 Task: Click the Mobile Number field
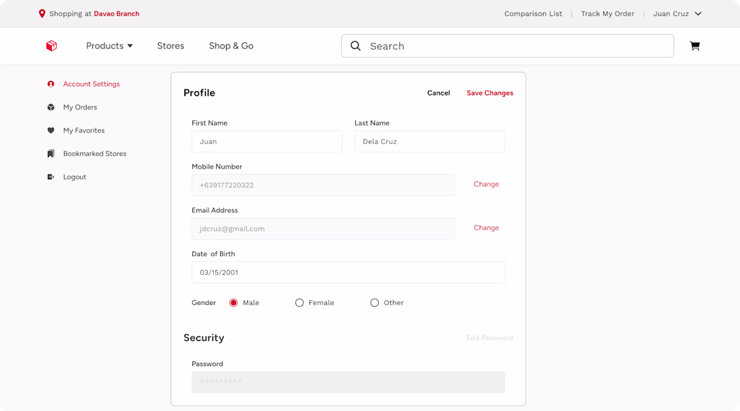pyautogui.click(x=324, y=185)
